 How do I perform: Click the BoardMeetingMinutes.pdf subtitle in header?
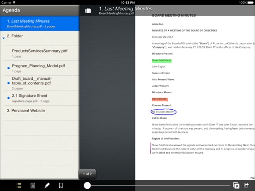pyautogui.click(x=116, y=13)
